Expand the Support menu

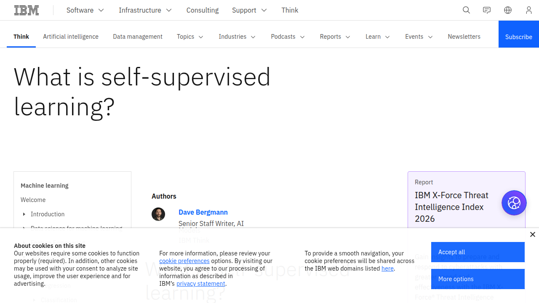[x=250, y=10]
